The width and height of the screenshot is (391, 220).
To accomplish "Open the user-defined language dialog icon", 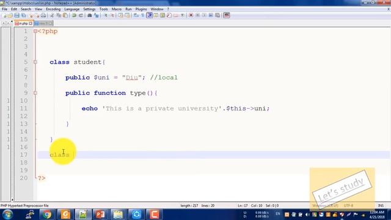I will (x=156, y=15).
